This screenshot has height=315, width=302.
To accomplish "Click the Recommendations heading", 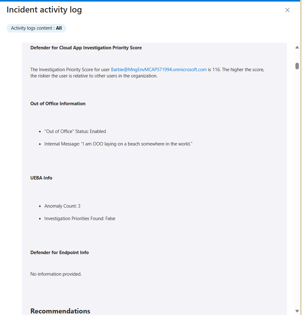I will [x=60, y=311].
